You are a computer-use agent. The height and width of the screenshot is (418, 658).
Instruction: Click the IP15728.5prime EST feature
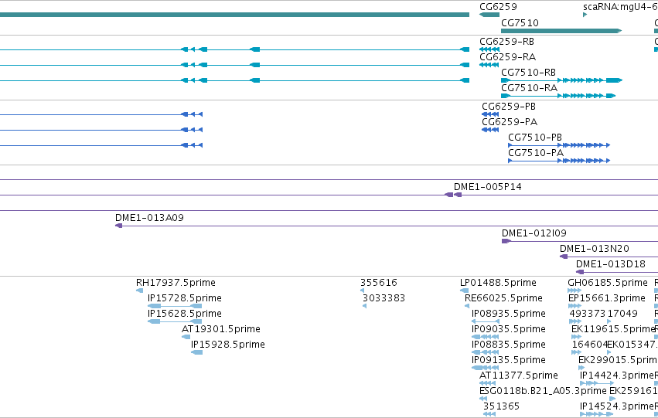click(175, 306)
